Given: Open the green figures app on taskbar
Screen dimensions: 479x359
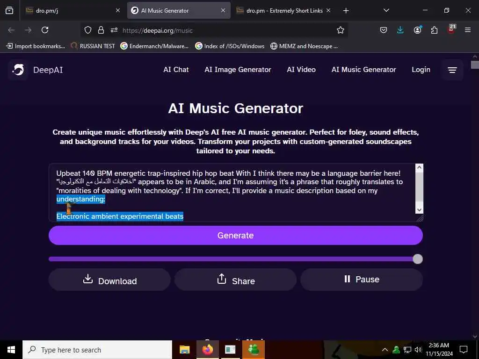Looking at the screenshot, I should click(254, 350).
